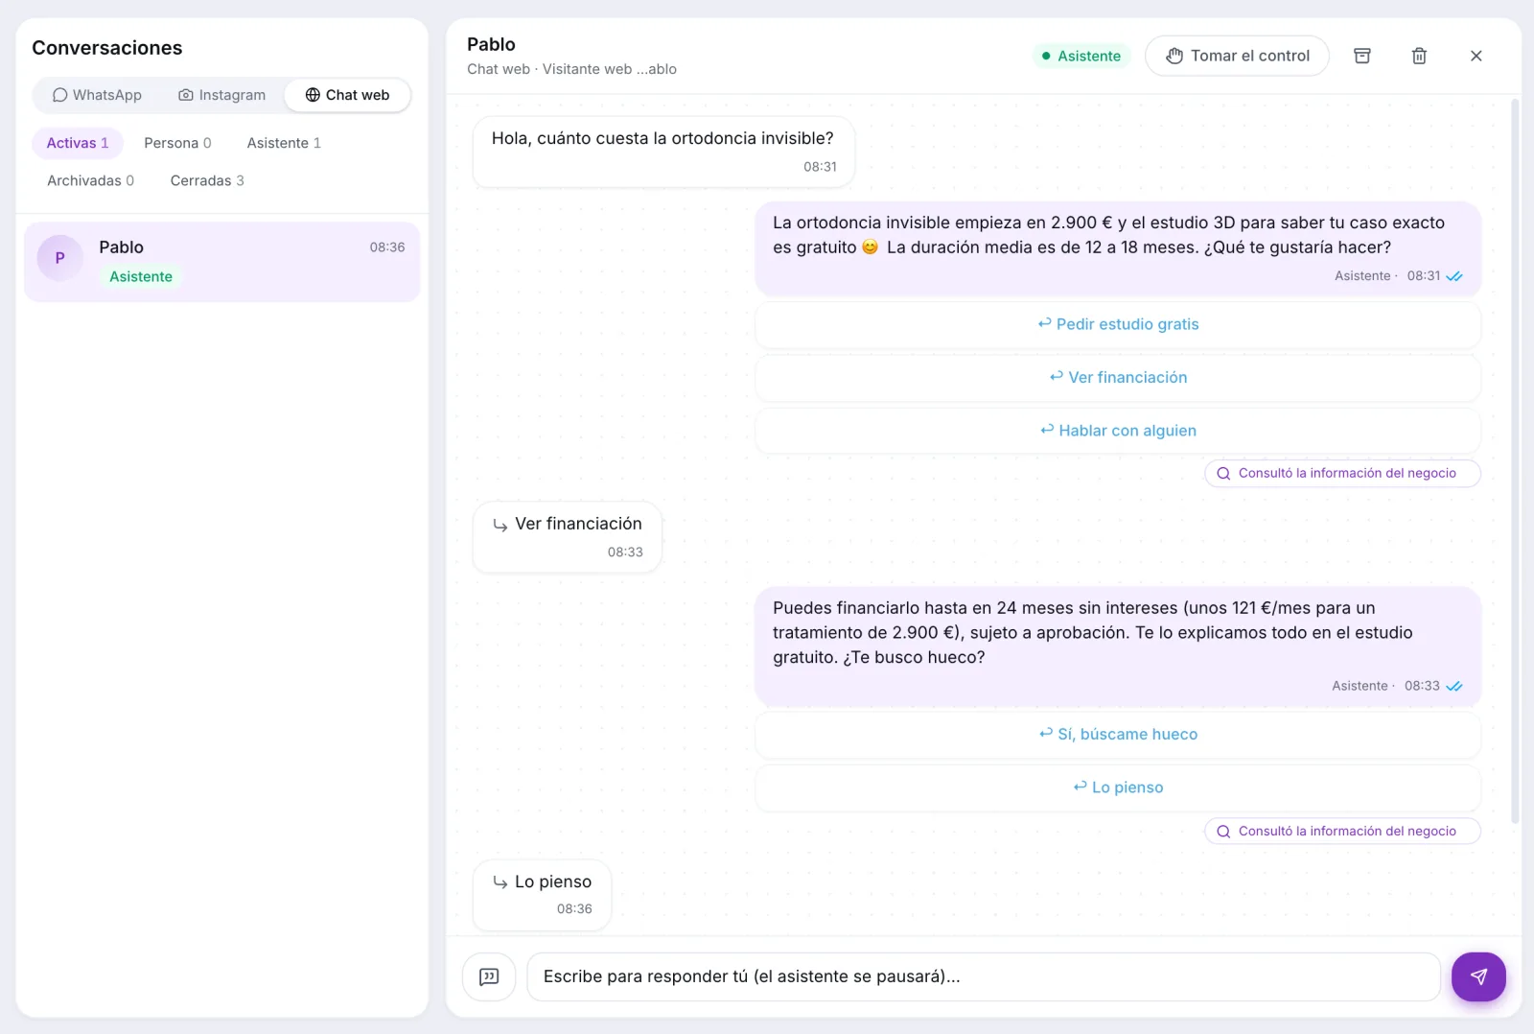Filter by Asistente 1 conversations
The height and width of the screenshot is (1034, 1534).
click(x=284, y=143)
